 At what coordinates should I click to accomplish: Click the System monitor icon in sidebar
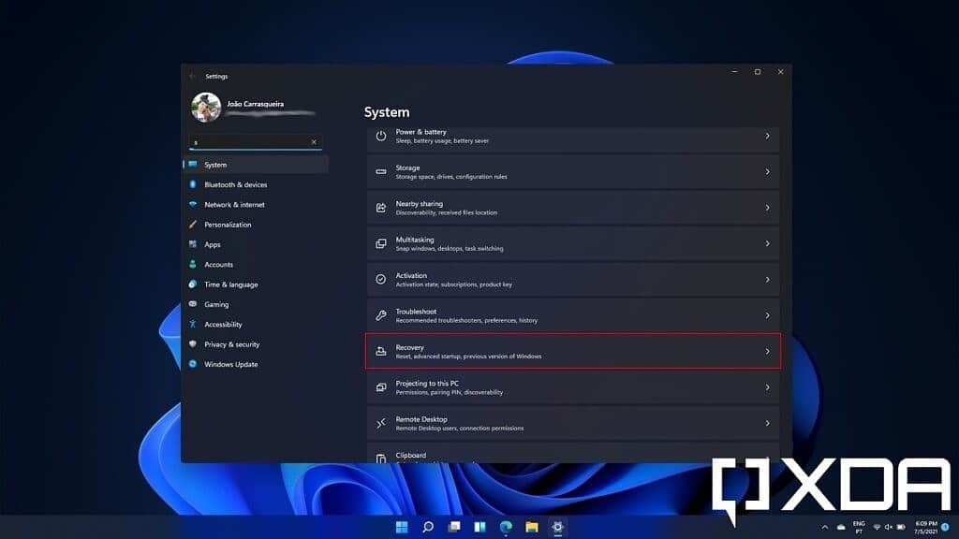pos(193,165)
